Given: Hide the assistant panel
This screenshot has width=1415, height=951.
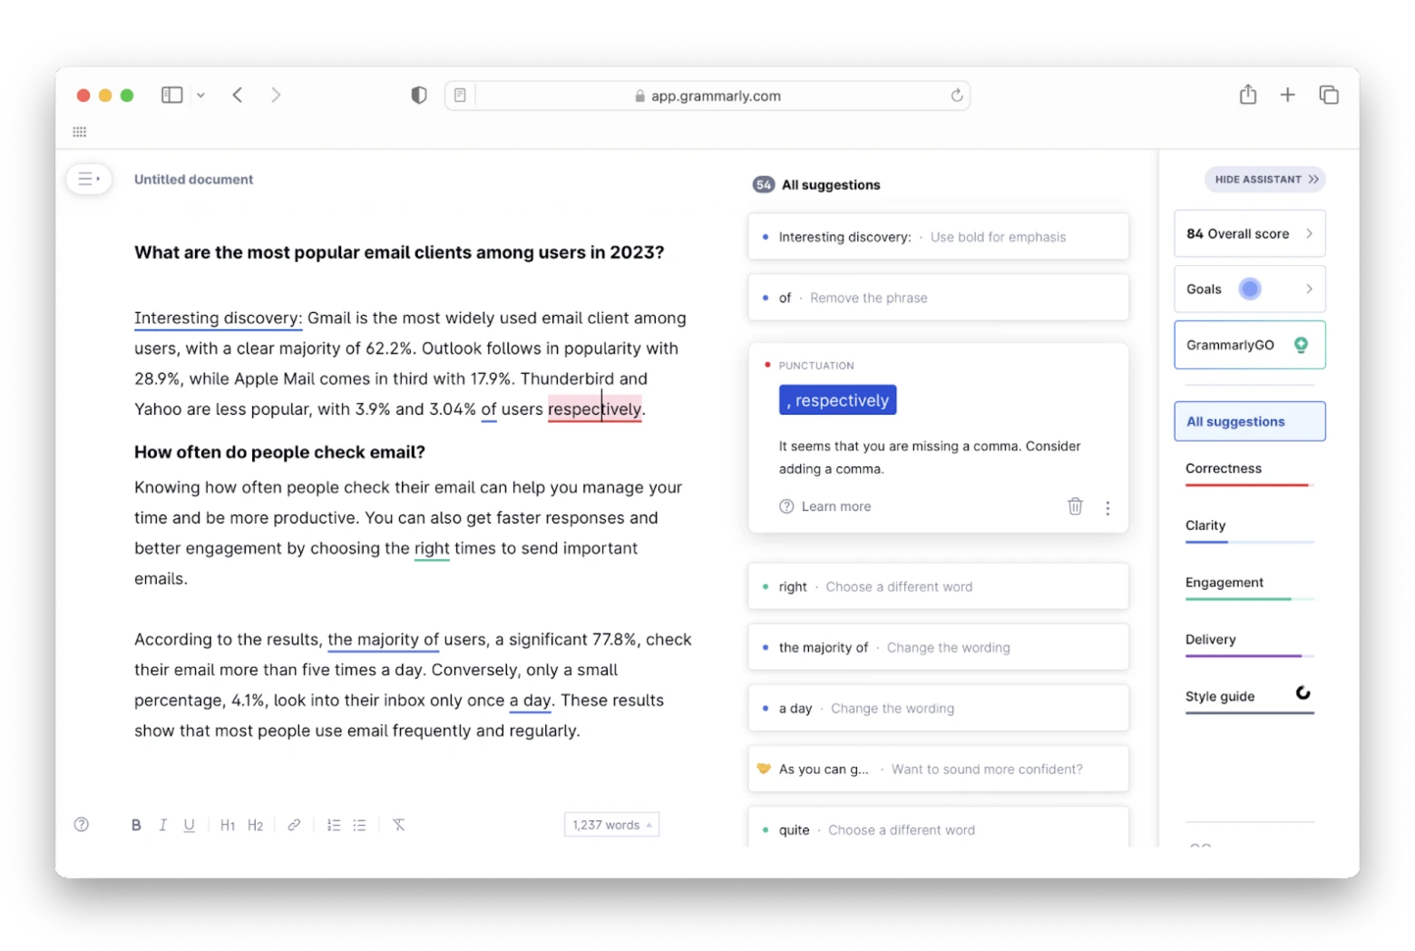Looking at the screenshot, I should (x=1265, y=180).
